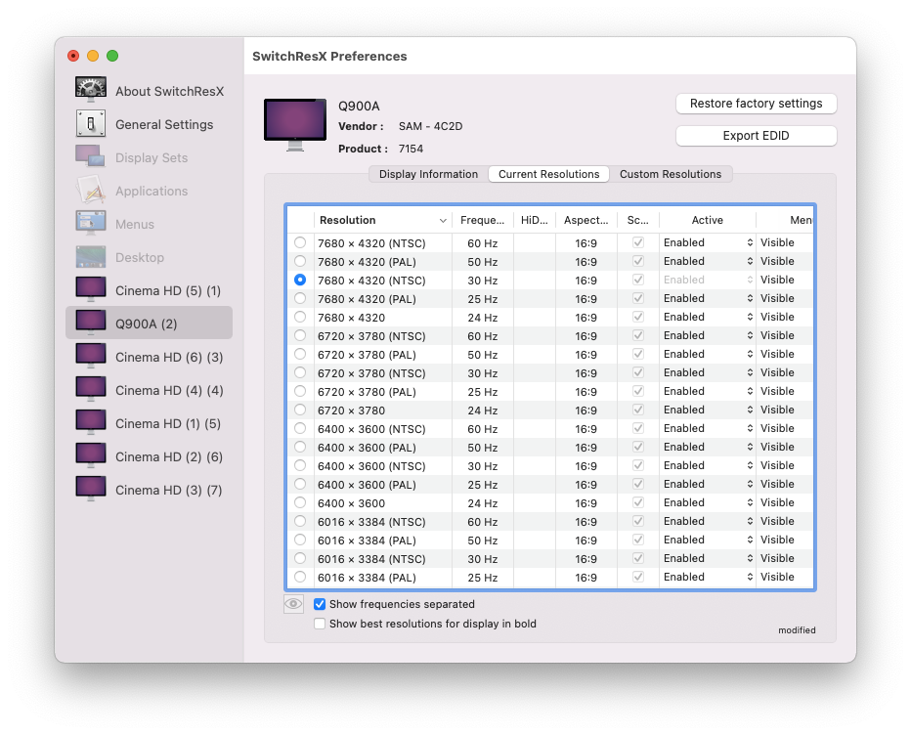
Task: Click HiDPI column header
Action: coord(534,220)
